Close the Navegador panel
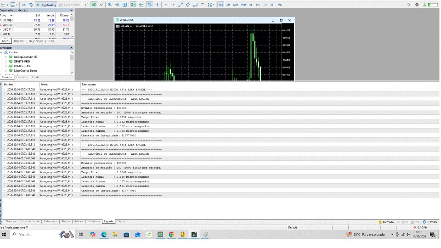Viewport: 441px width, 248px height. point(71,47)
